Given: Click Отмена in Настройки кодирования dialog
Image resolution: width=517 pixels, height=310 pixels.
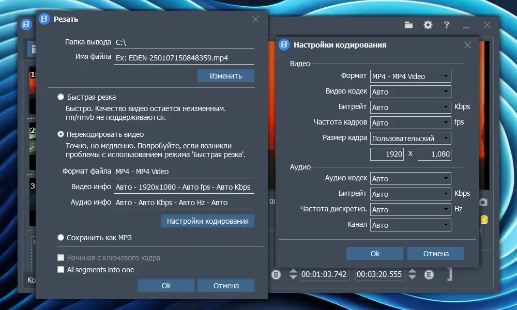Looking at the screenshot, I should [436, 254].
